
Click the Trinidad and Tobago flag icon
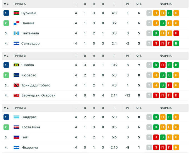[x=16, y=85]
